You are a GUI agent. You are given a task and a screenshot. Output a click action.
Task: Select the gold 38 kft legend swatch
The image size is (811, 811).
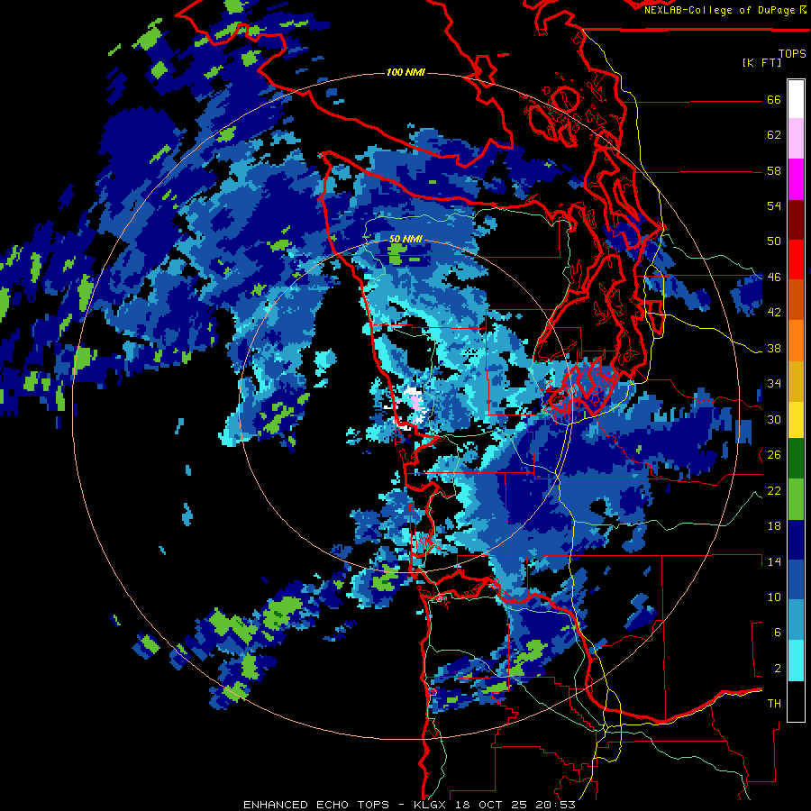coord(796,381)
